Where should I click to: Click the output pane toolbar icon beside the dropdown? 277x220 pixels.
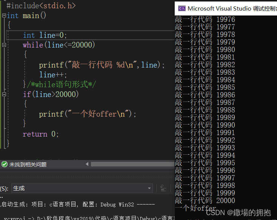(163, 188)
